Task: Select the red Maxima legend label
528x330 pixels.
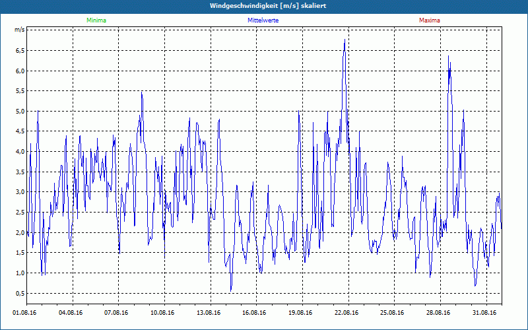Action: 430,20
